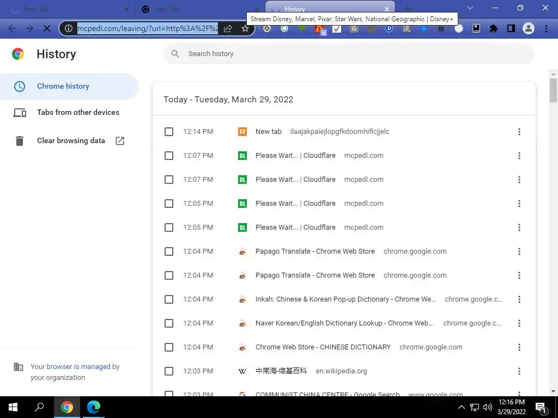Viewport: 558px width, 418px height.
Task: Open Inkah: Chinese & Korean Pop-up Dictionary link
Action: point(345,299)
